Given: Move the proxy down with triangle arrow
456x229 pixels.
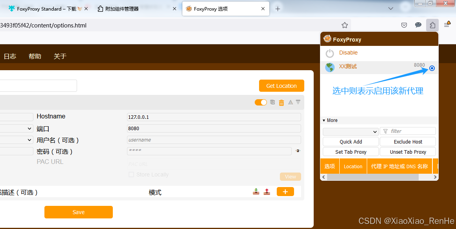Looking at the screenshot, I should point(298,102).
